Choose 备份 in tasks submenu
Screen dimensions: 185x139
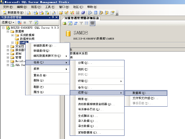point(97,87)
